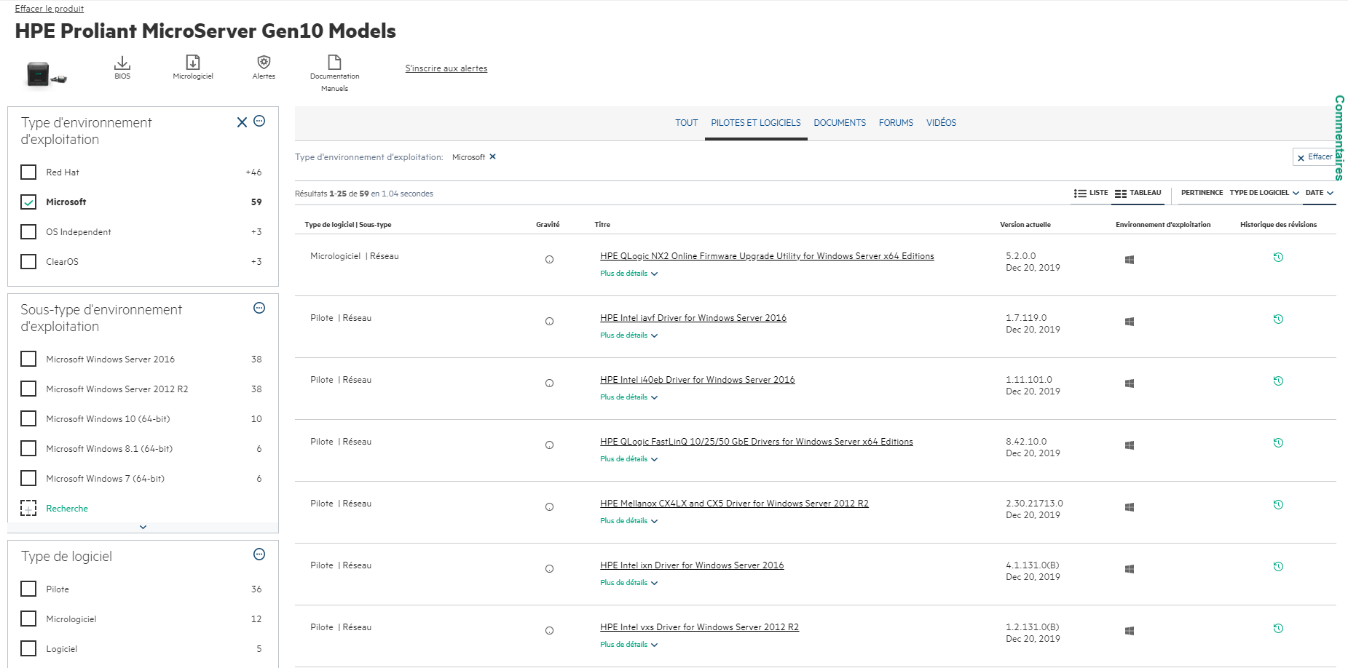Switch to TABLEAU view
Image resolution: width=1348 pixels, height=668 pixels.
(x=1138, y=194)
